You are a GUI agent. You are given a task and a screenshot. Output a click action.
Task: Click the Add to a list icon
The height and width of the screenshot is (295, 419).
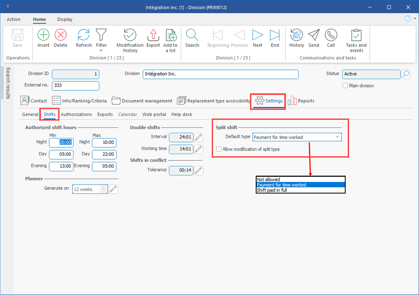click(171, 35)
